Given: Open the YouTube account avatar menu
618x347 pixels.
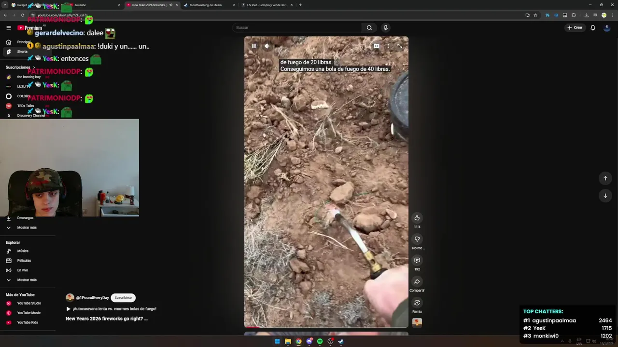Looking at the screenshot, I should (x=607, y=27).
